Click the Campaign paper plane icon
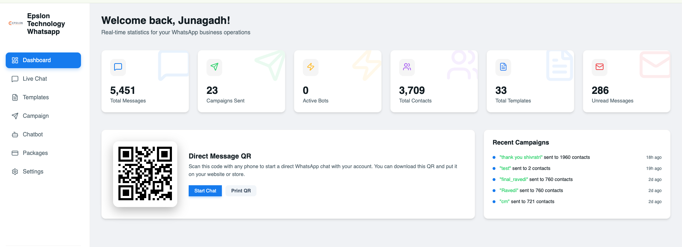Screen dimensions: 682x247 tap(15, 116)
